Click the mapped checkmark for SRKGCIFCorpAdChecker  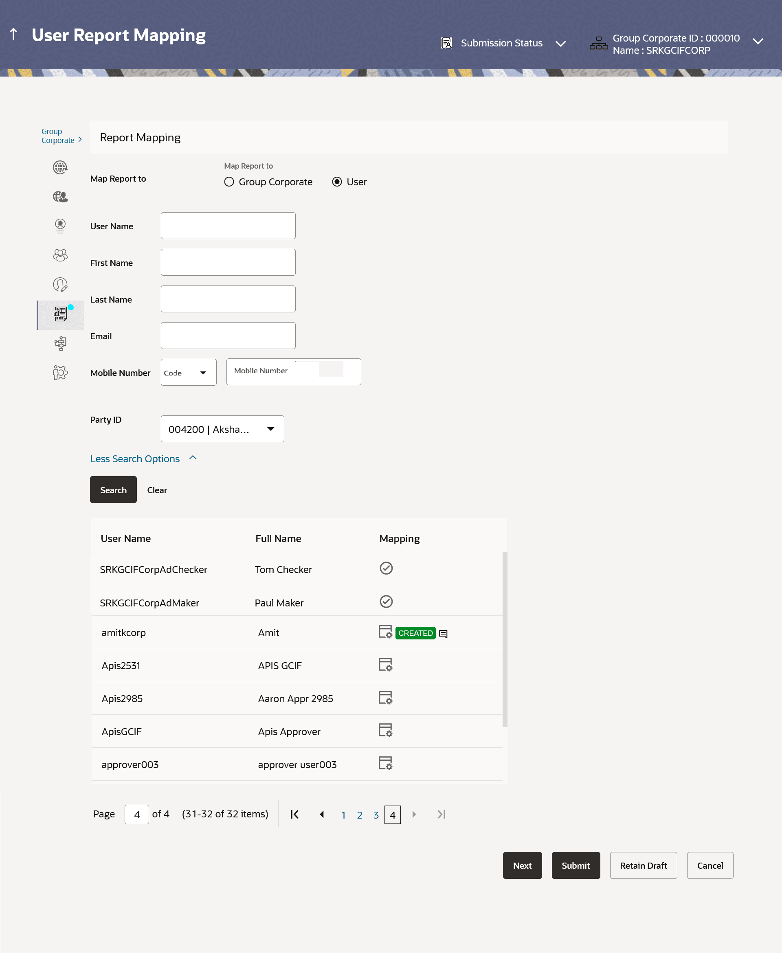[x=386, y=569]
